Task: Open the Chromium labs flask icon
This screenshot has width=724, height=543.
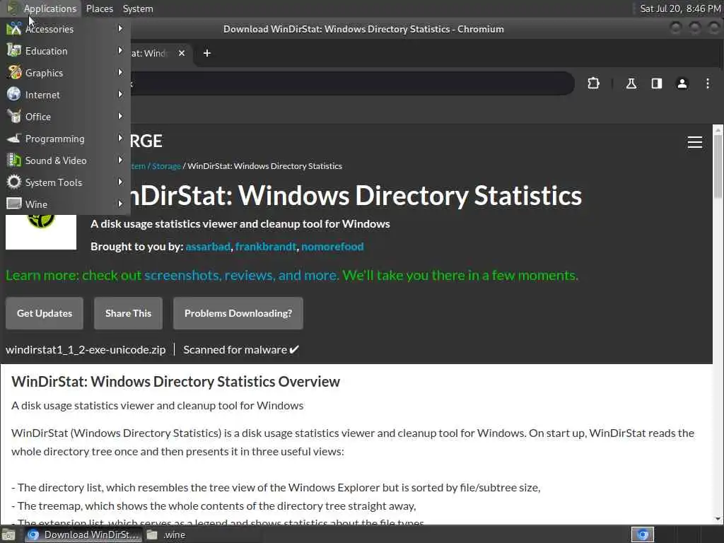Action: pyautogui.click(x=631, y=83)
